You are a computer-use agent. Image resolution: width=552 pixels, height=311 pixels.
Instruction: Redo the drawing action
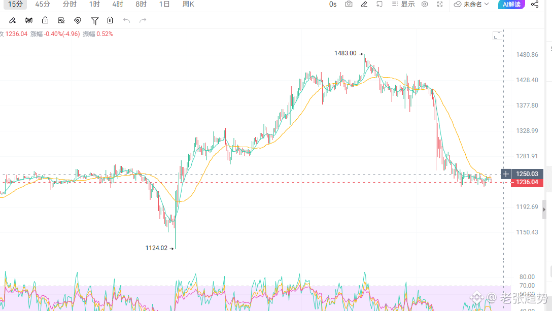[143, 20]
